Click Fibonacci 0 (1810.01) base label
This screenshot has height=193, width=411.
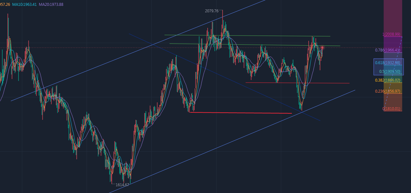[392, 109]
